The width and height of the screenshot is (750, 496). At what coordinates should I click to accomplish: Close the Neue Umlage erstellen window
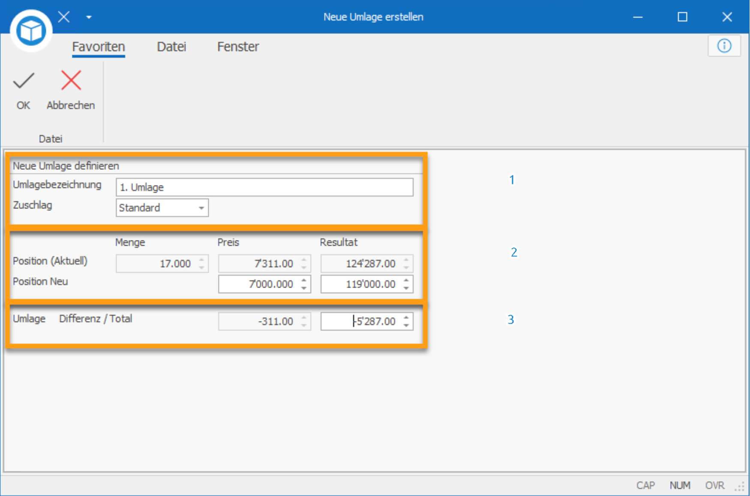727,17
